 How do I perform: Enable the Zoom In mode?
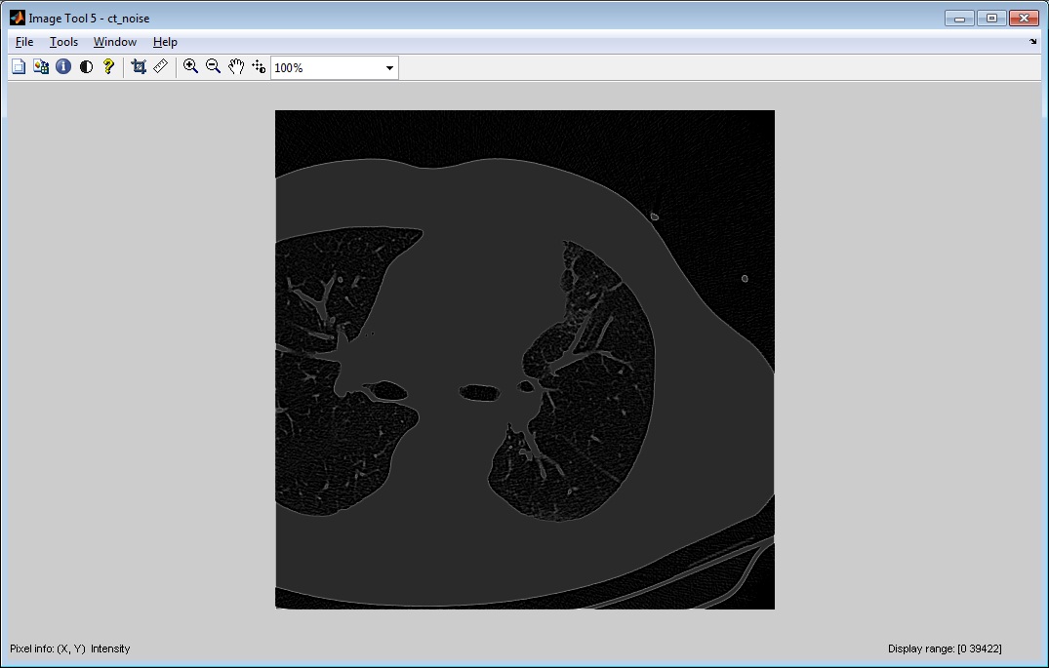[190, 66]
